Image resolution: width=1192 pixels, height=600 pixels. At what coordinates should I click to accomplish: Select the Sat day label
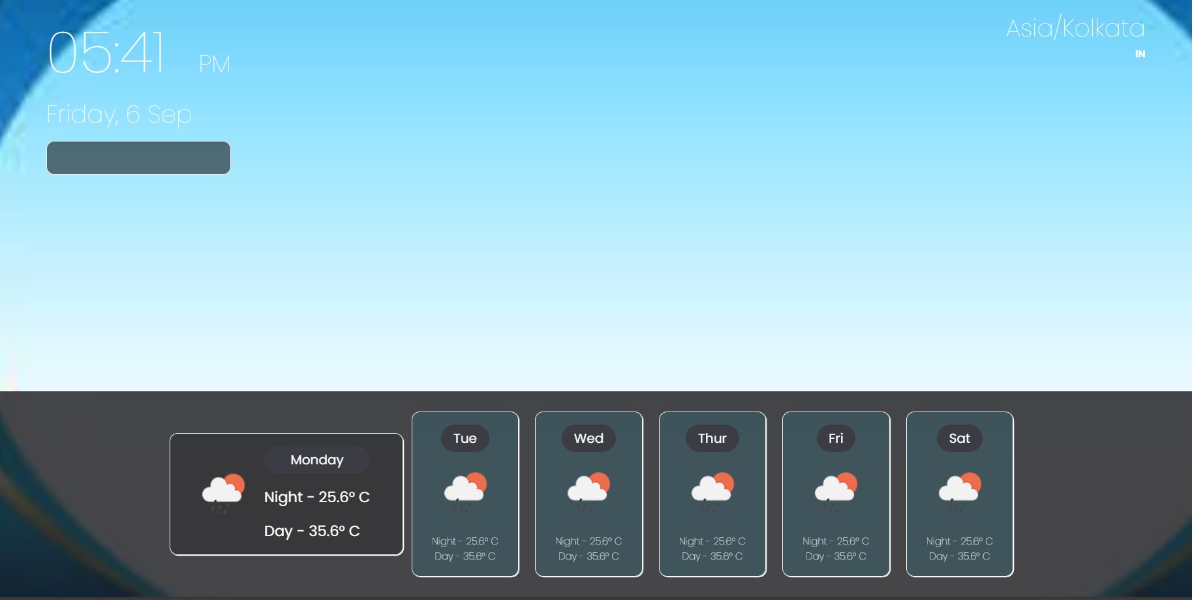point(960,438)
